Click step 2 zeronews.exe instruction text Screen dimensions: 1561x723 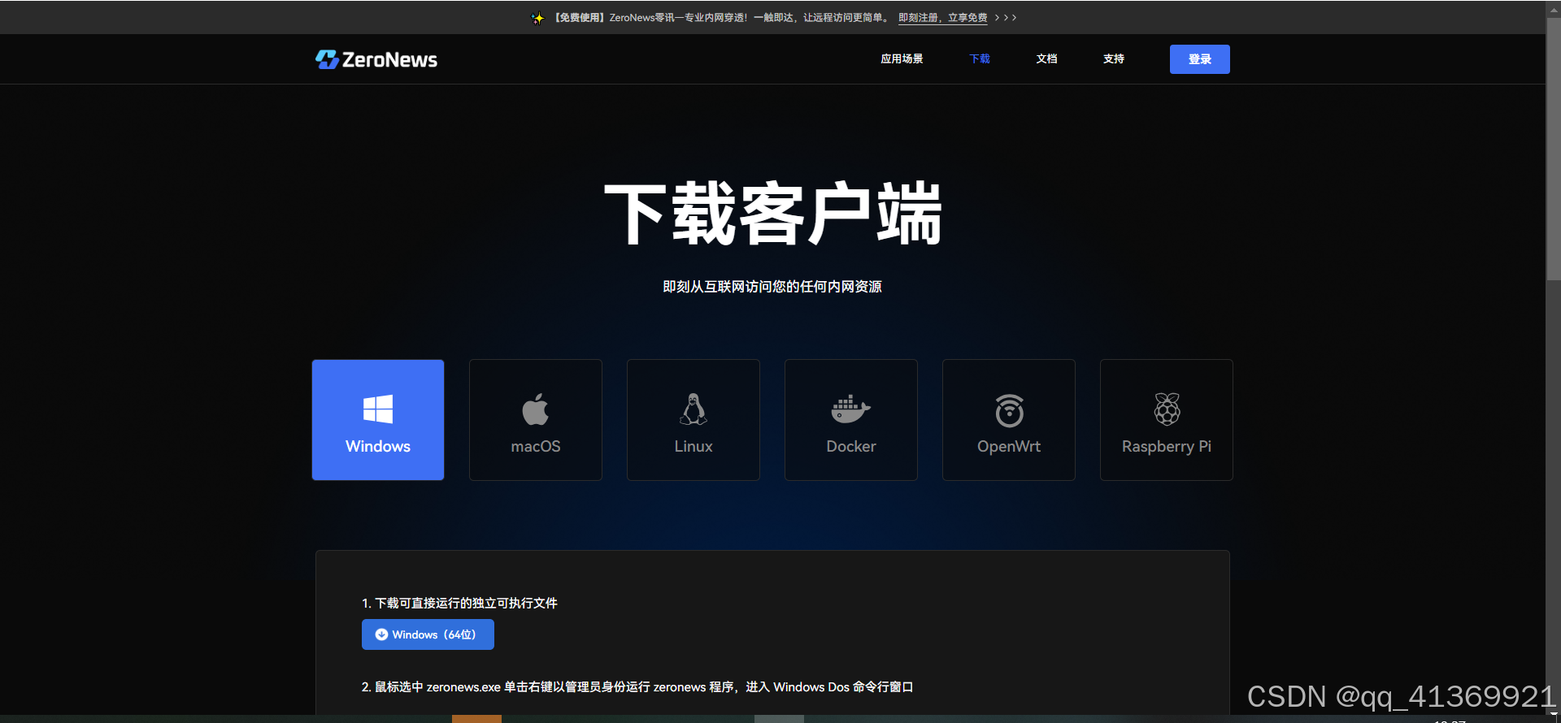point(637,686)
